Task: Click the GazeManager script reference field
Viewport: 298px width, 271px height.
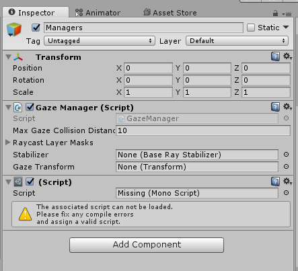Action: click(x=197, y=118)
